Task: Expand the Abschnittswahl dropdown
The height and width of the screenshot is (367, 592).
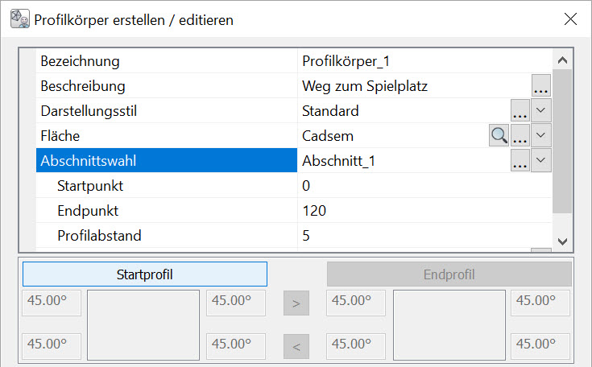Action: 542,161
